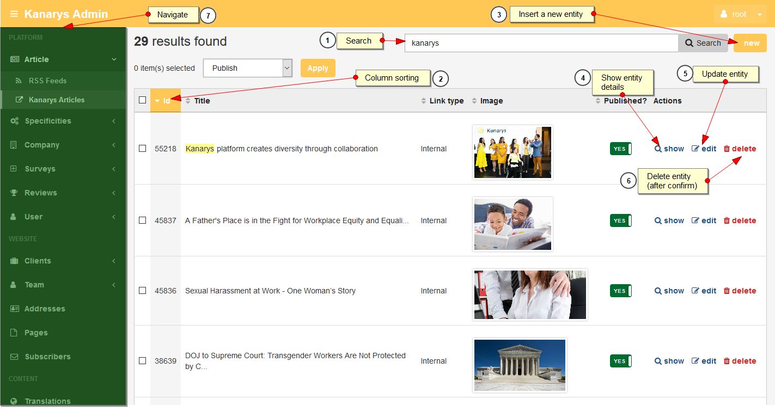The width and height of the screenshot is (775, 411).
Task: Click the Kanarys Articles external-link icon
Action: (x=19, y=100)
